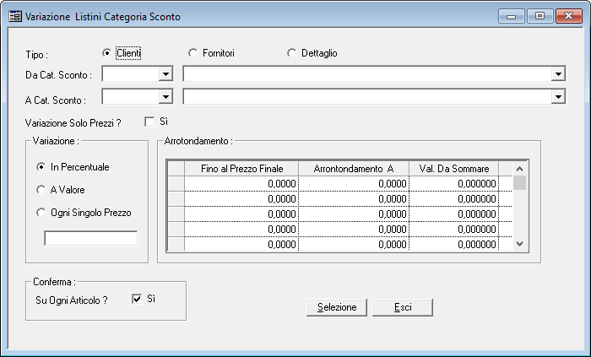Image resolution: width=591 pixels, height=357 pixels.
Task: Expand the A Cat. Sconto description dropdown
Action: pos(558,98)
